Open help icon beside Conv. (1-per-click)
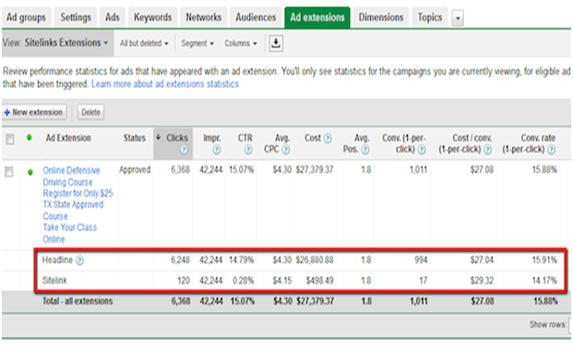The image size is (573, 349). point(422,150)
